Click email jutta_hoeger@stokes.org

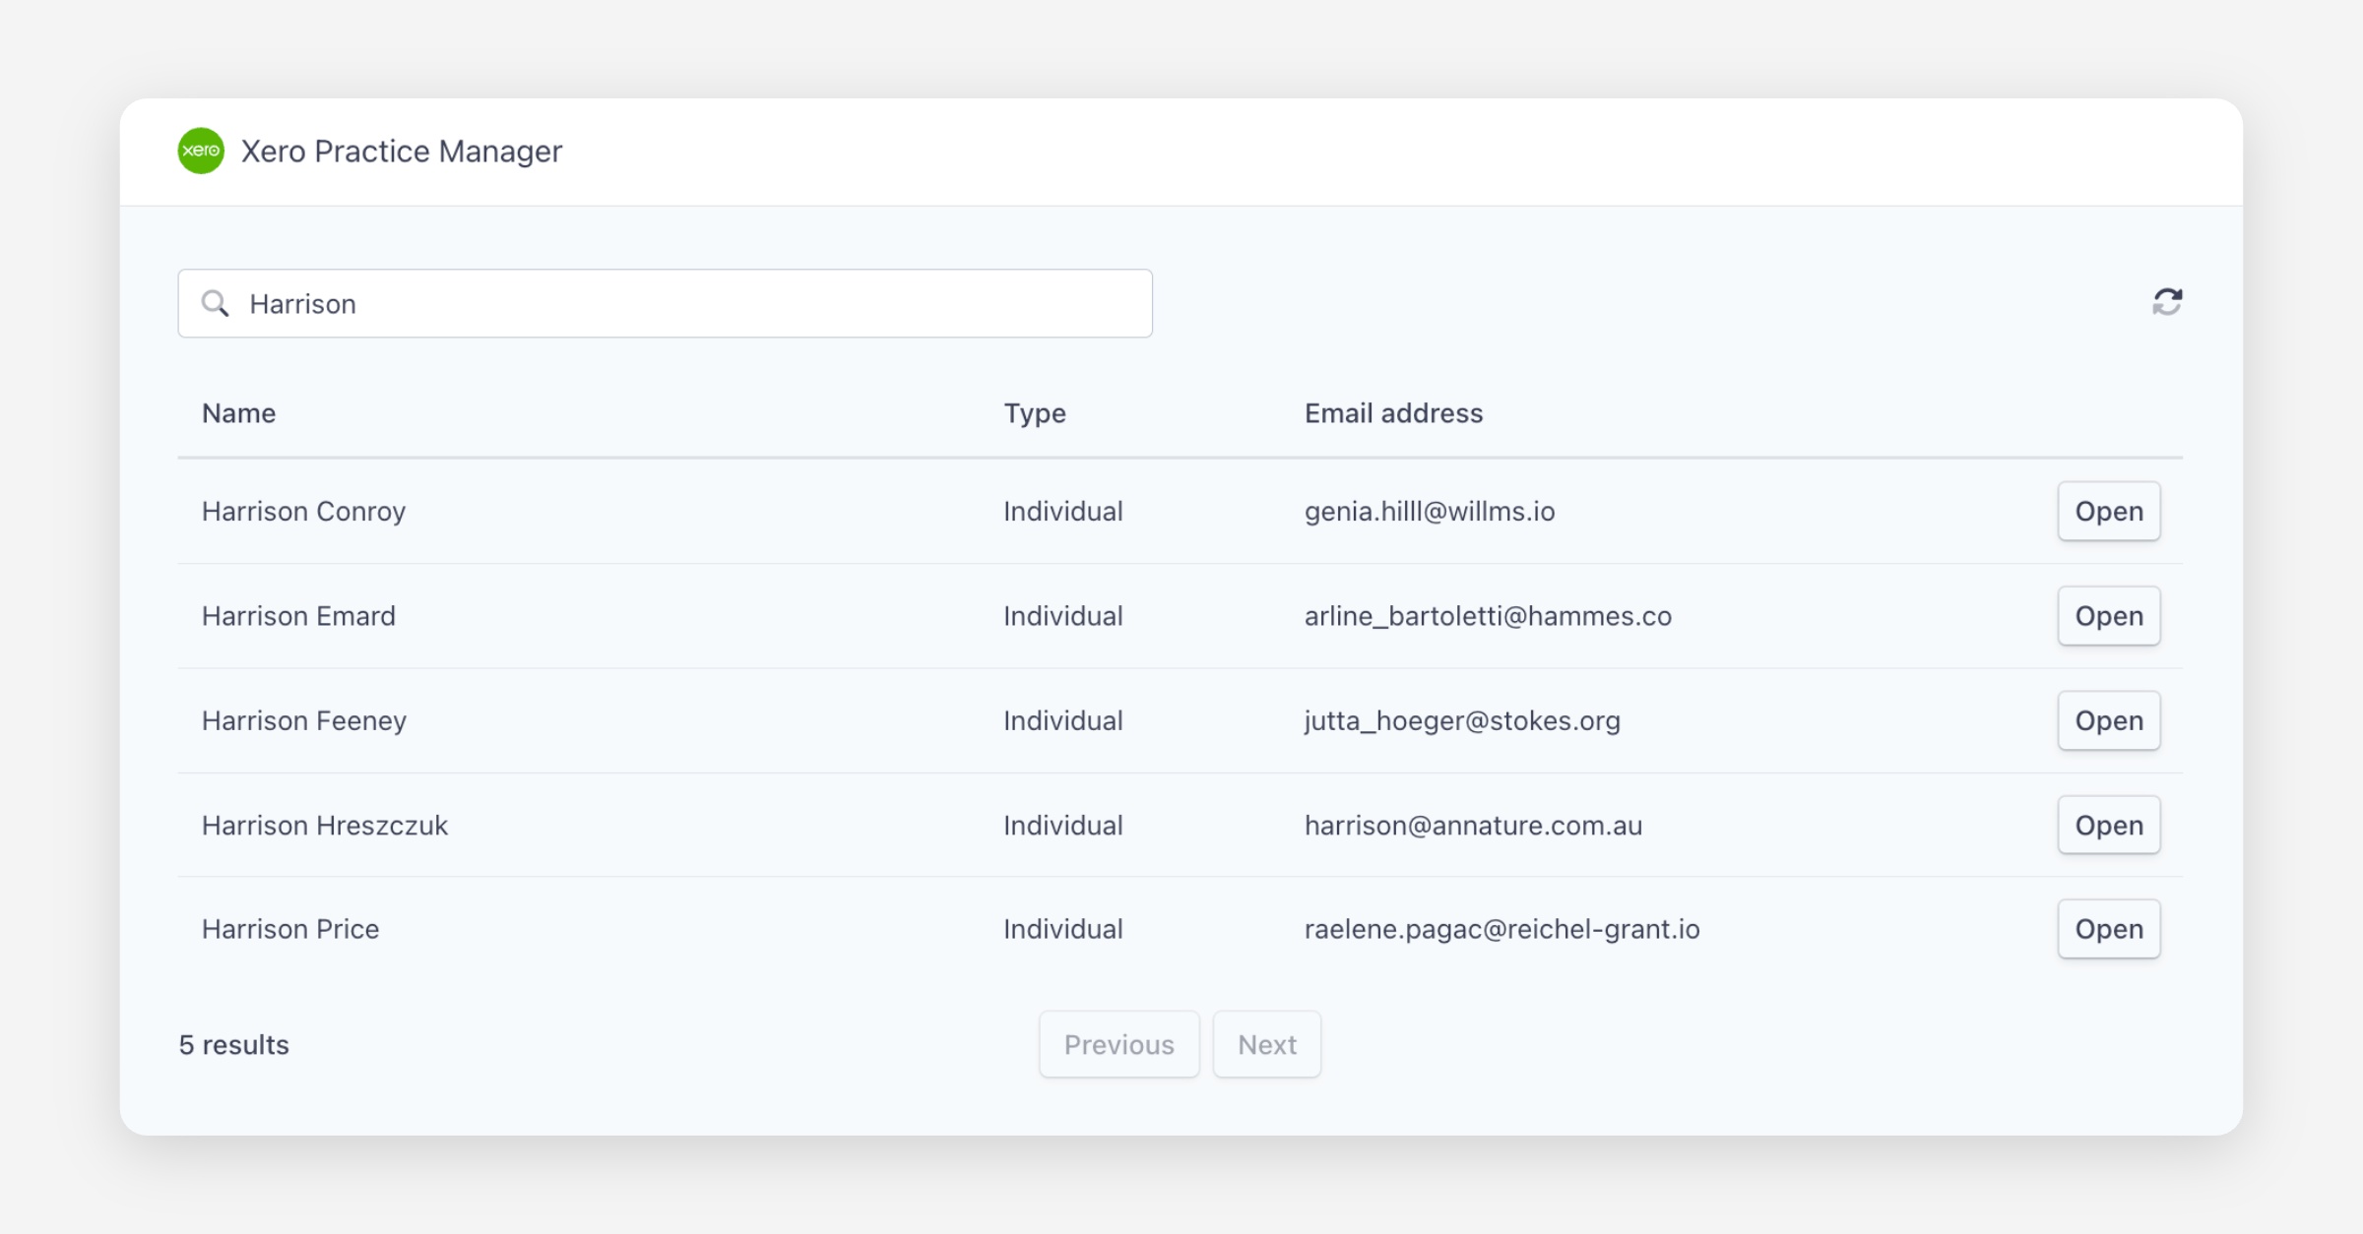(1462, 721)
